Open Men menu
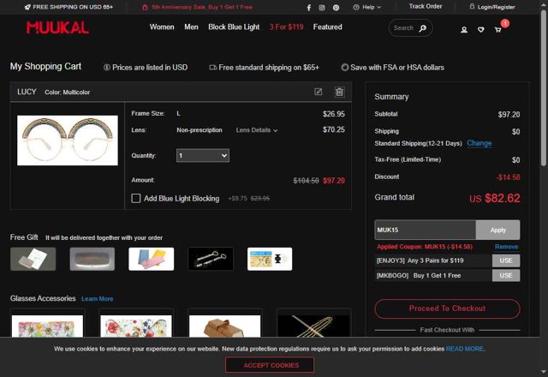This screenshot has width=548, height=377. coord(191,27)
